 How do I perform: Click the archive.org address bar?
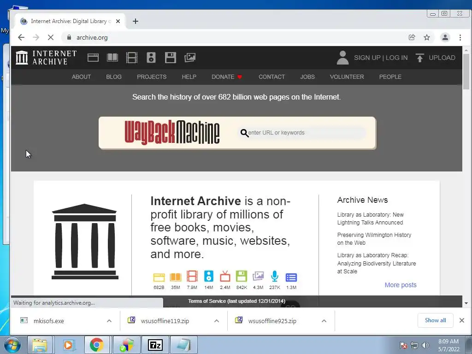pyautogui.click(x=235, y=37)
